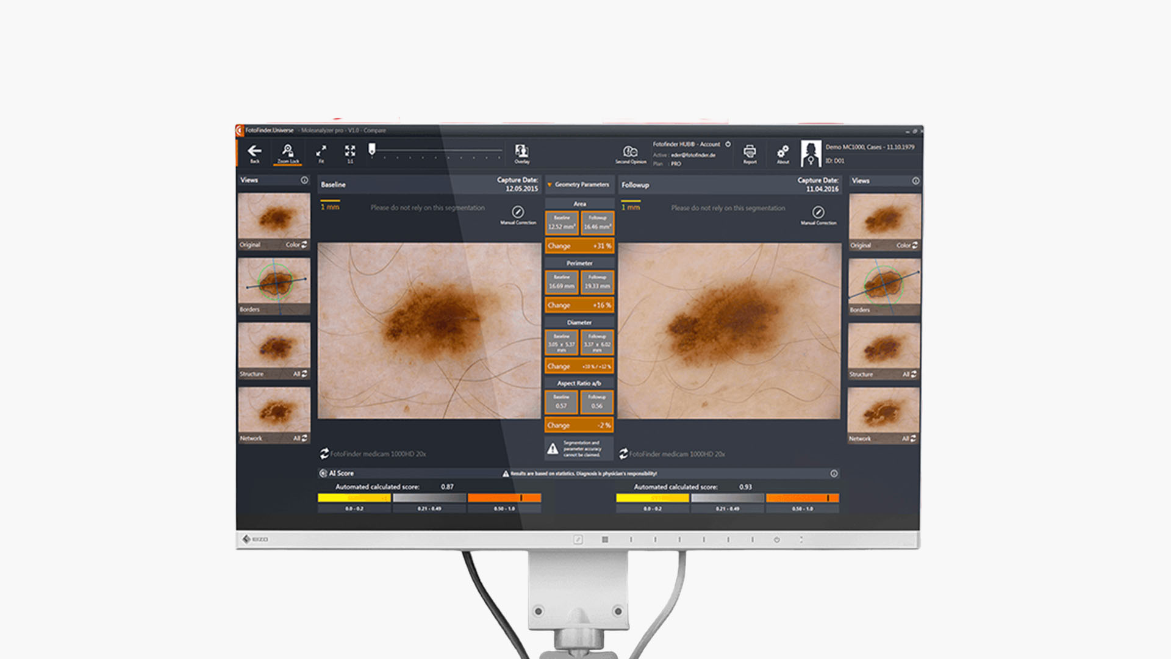Viewport: 1171px width, 659px height.
Task: Collapse the AI Score section
Action: [323, 474]
